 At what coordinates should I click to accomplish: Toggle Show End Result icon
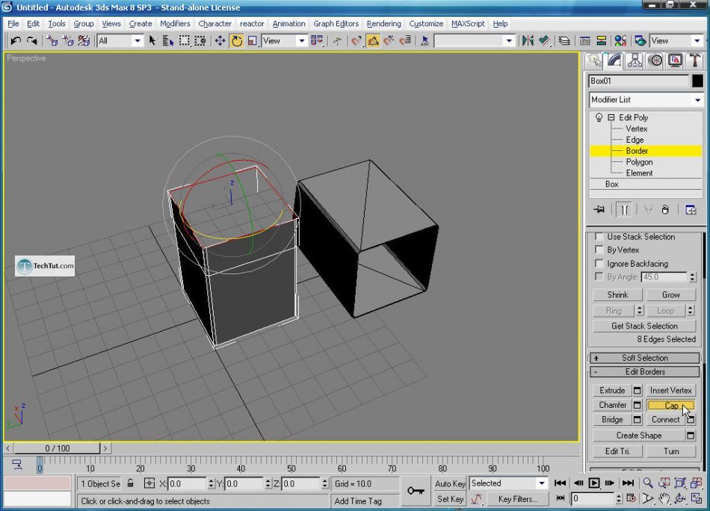[624, 210]
